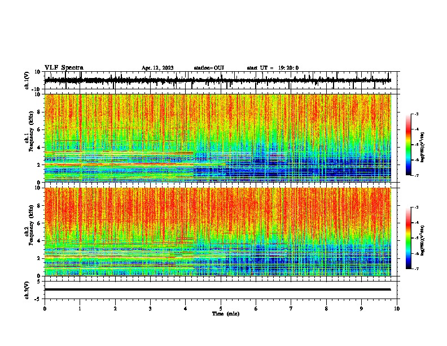This screenshot has height=346, width=447.
Task: Click the time axis tick label '5'
Action: pos(221,309)
